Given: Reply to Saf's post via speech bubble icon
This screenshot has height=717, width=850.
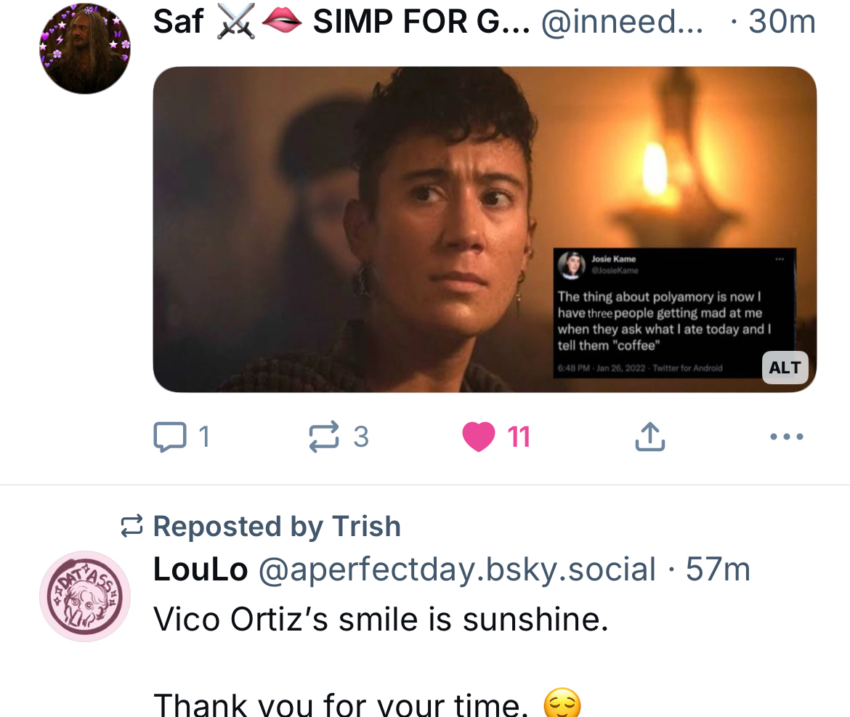Looking at the screenshot, I should click(171, 437).
